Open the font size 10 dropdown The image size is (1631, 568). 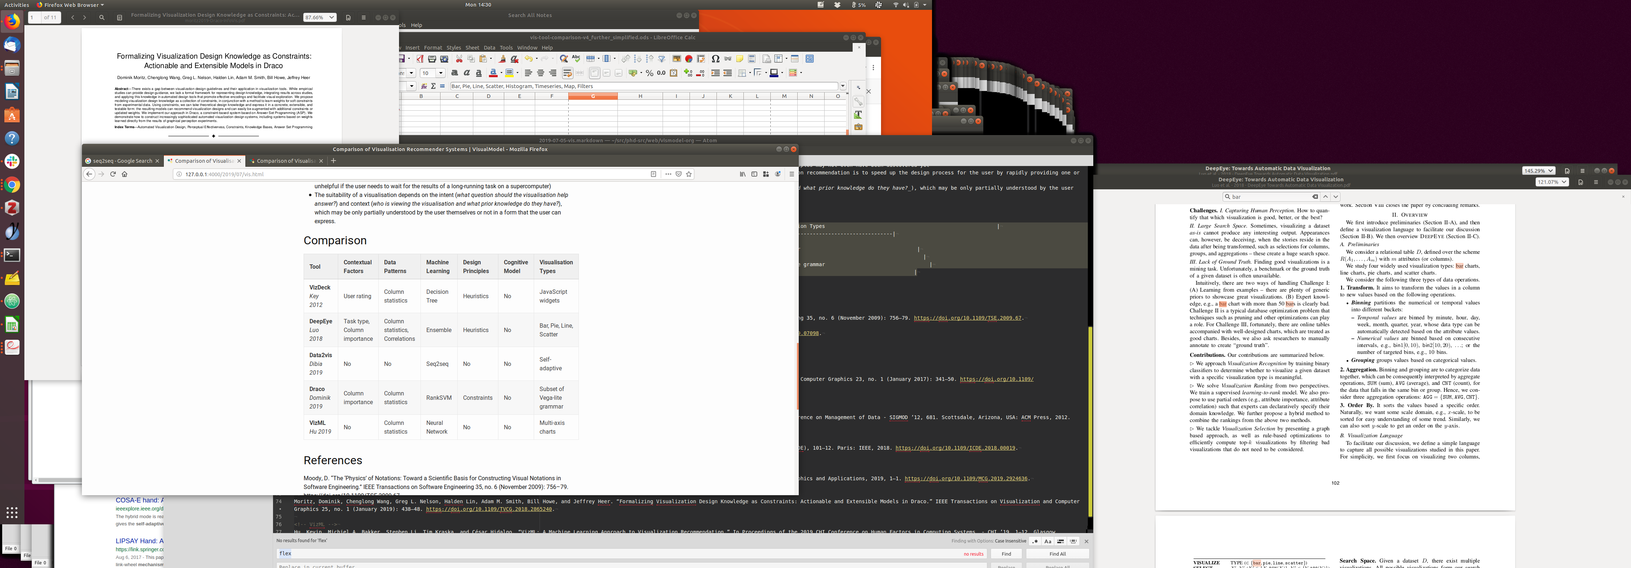click(441, 73)
